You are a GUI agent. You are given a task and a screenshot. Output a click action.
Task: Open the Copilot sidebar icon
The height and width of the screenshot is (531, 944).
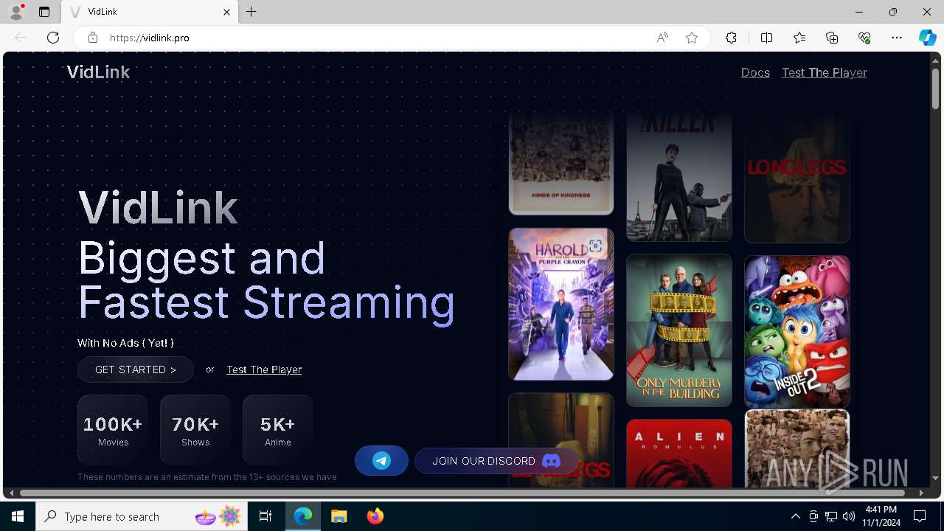coord(927,38)
